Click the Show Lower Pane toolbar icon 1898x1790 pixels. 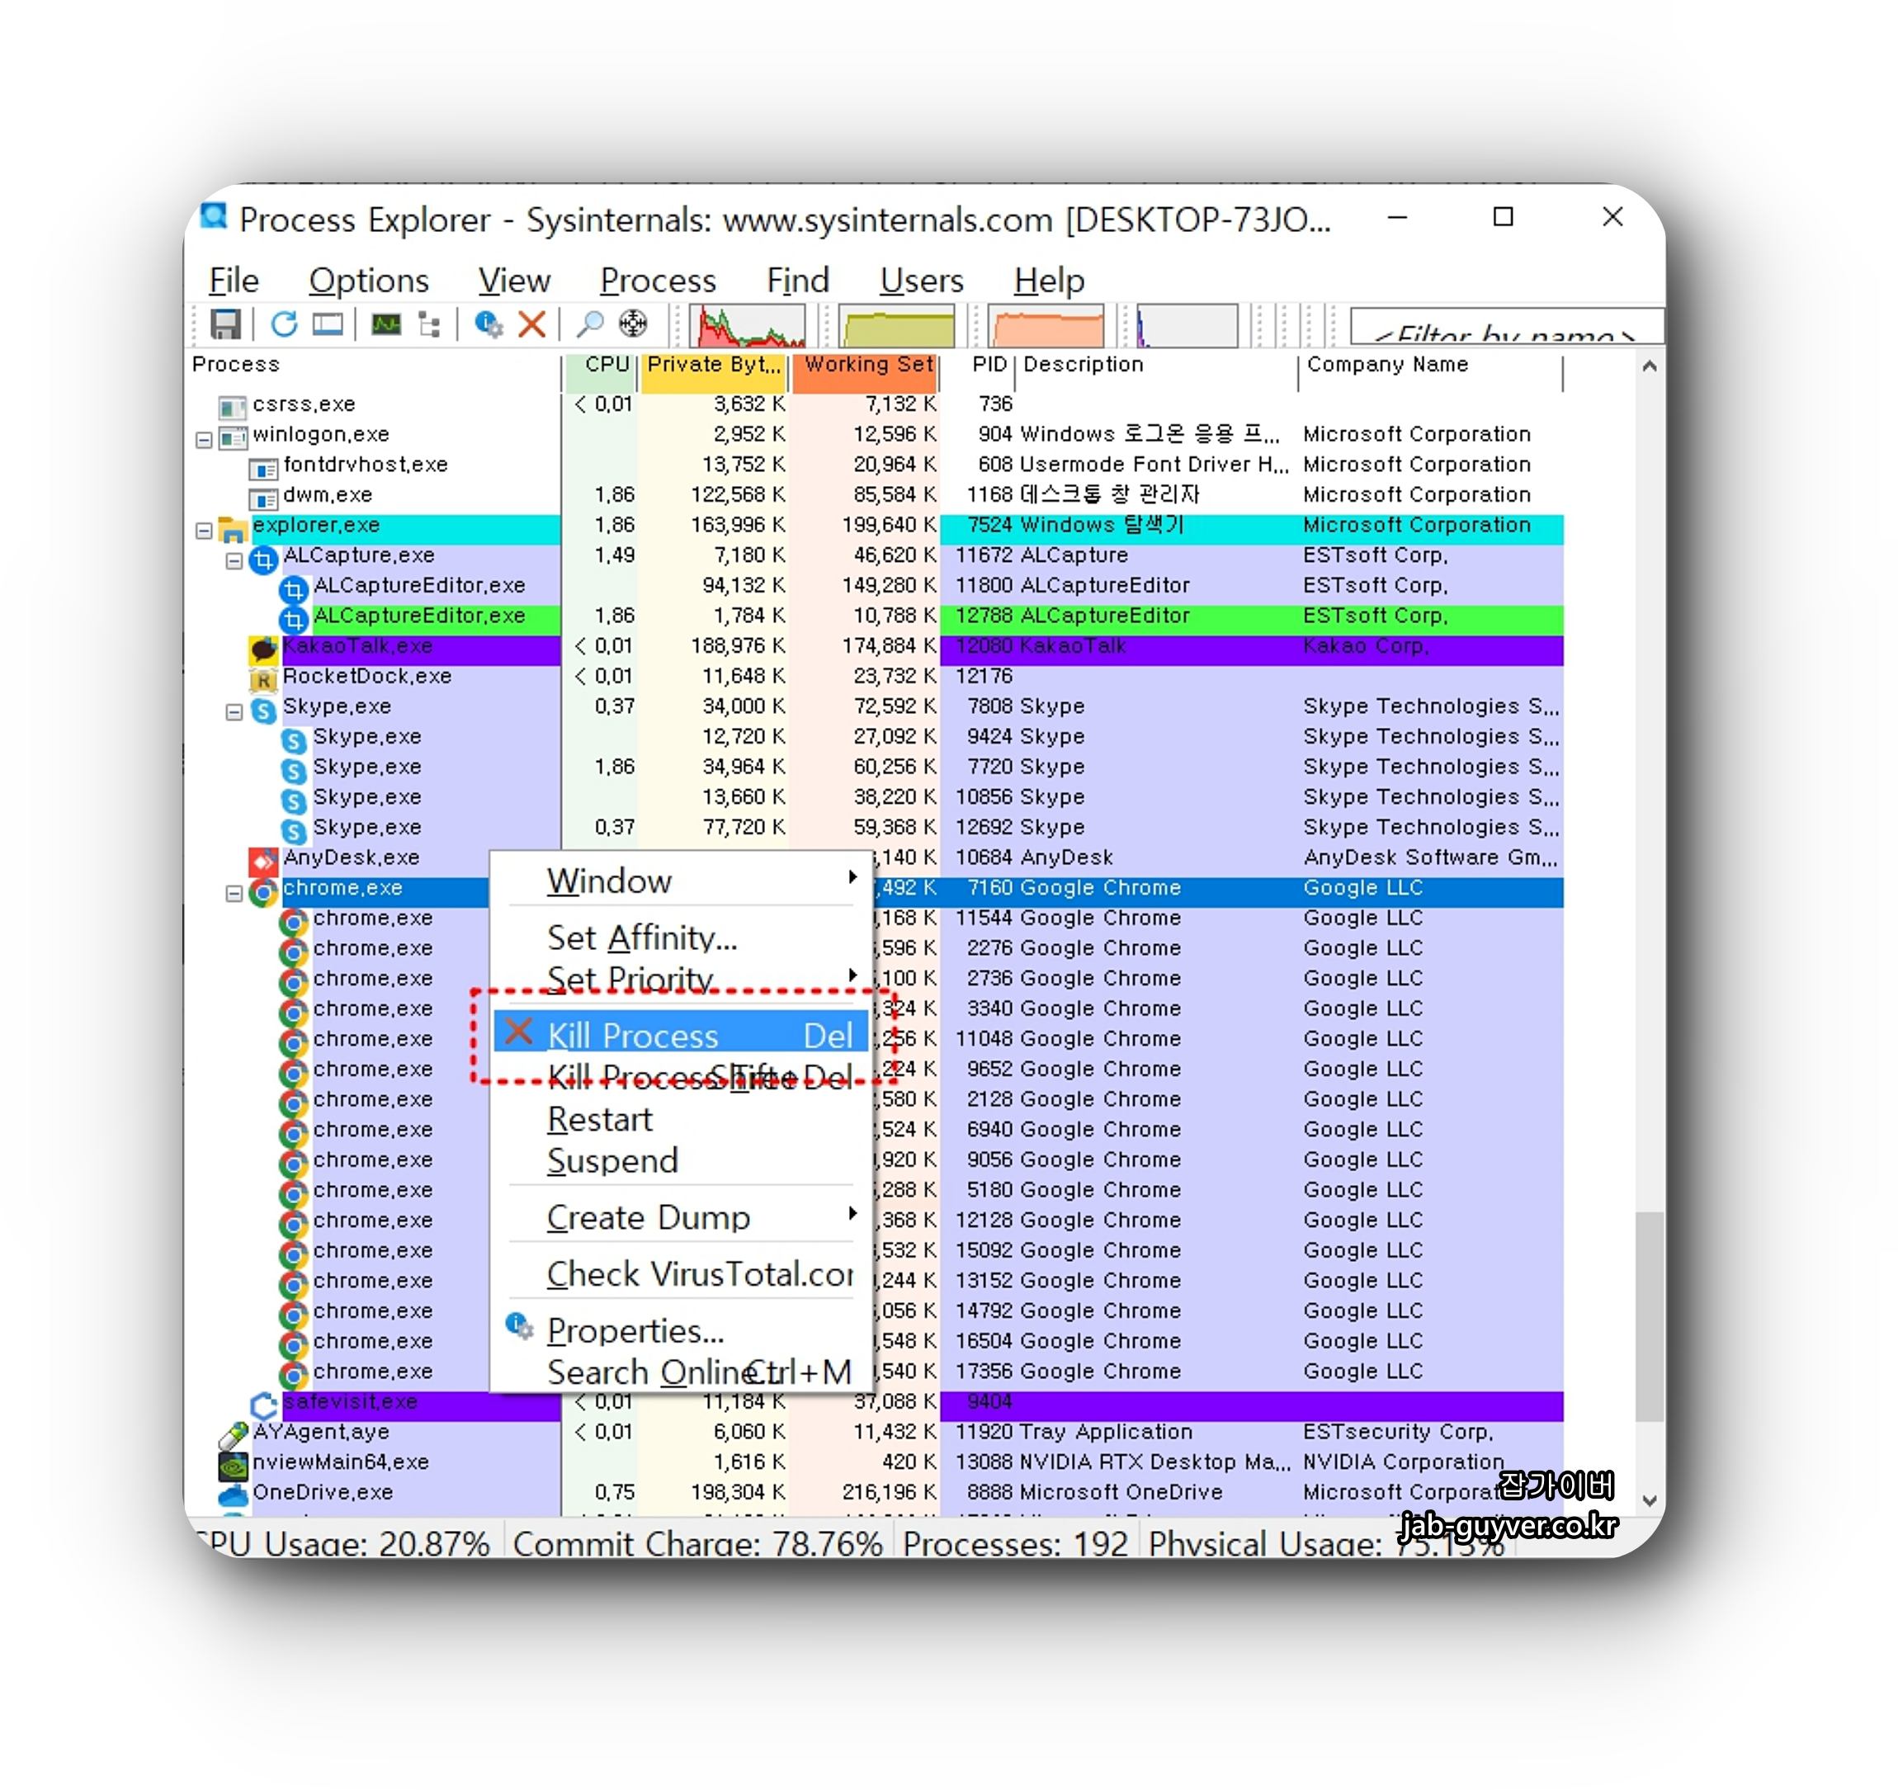(328, 324)
